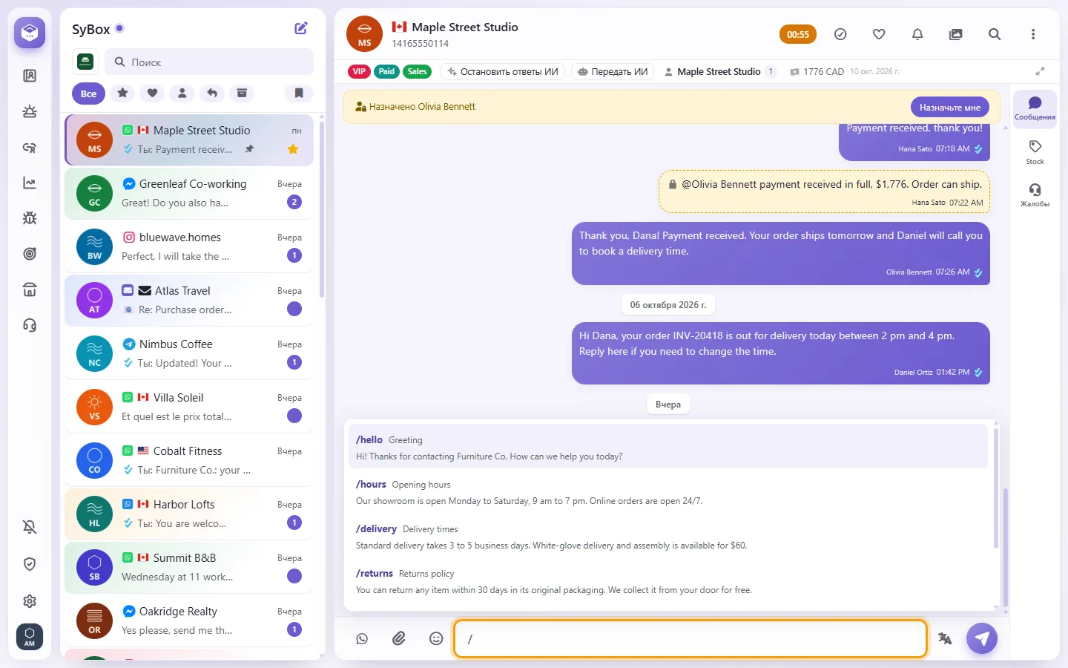This screenshot has height=668, width=1068.
Task: Open the analytics chart icon in sidebar
Action: (30, 183)
